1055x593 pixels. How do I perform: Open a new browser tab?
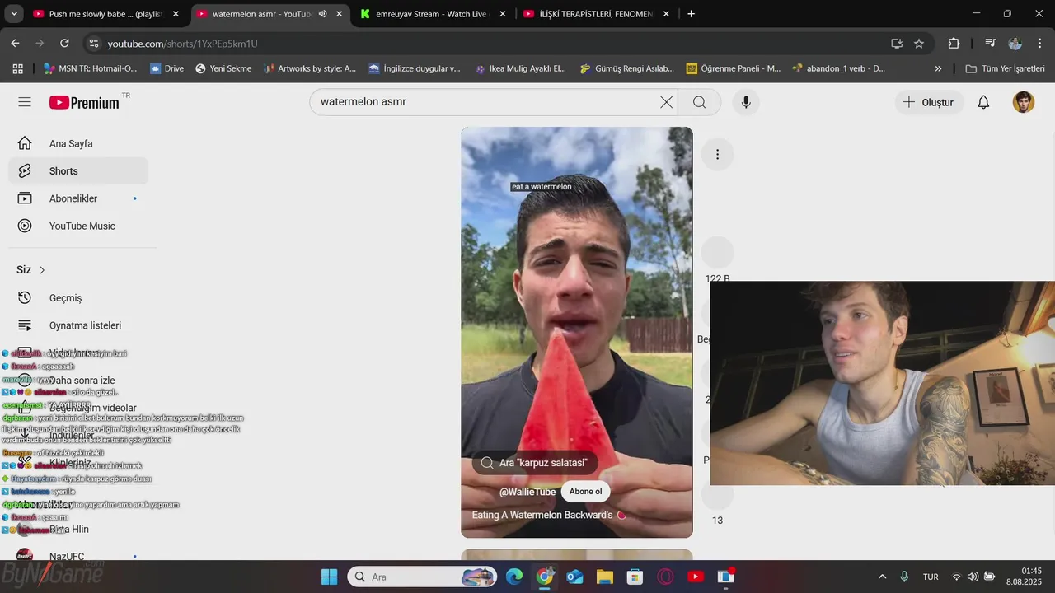point(691,14)
